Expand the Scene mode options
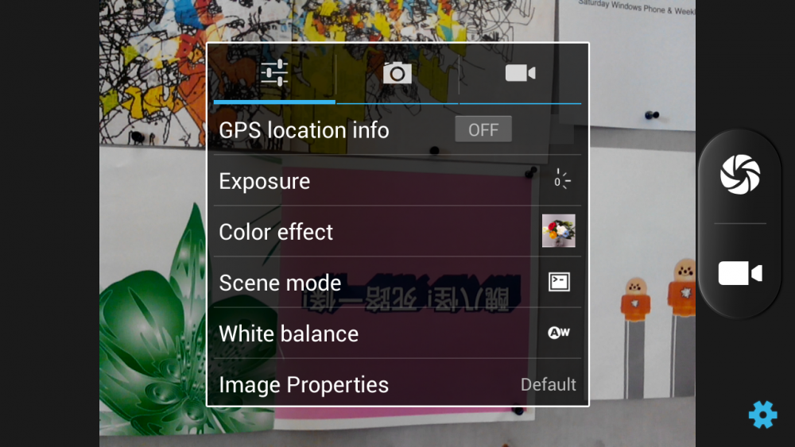This screenshot has height=447, width=795. pos(397,283)
